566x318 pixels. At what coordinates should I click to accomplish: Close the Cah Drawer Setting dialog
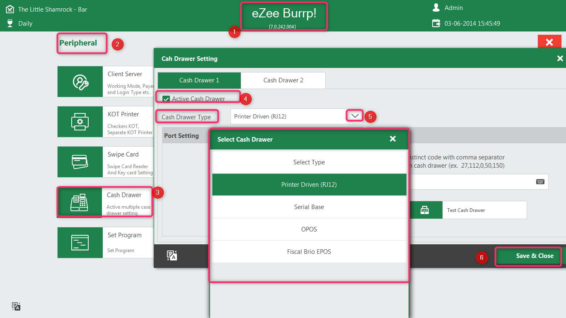pos(560,58)
